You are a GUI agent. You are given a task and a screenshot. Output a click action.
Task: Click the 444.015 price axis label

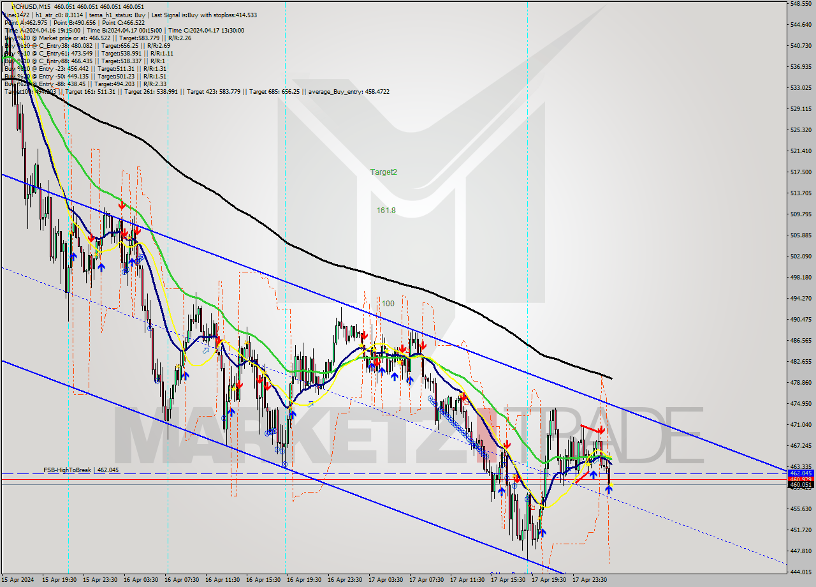tap(801, 572)
